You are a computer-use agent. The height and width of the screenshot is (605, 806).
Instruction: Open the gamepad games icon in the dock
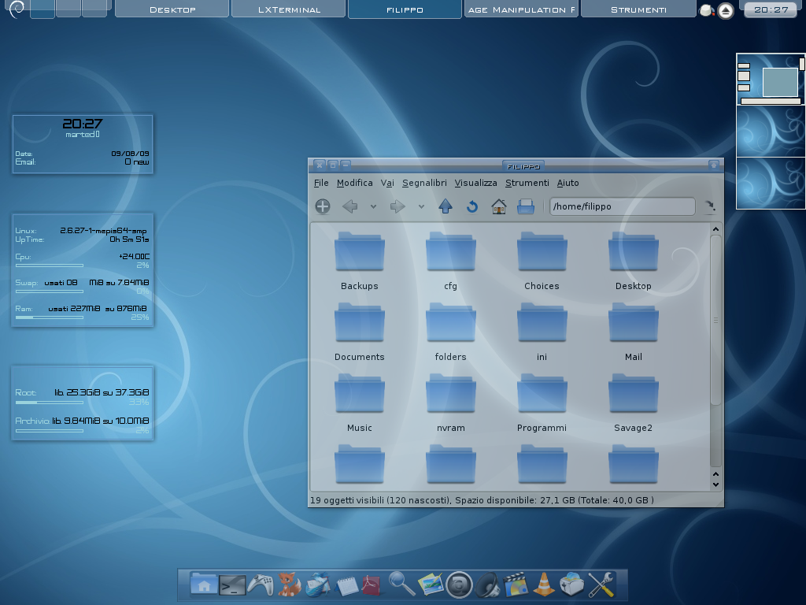point(260,585)
